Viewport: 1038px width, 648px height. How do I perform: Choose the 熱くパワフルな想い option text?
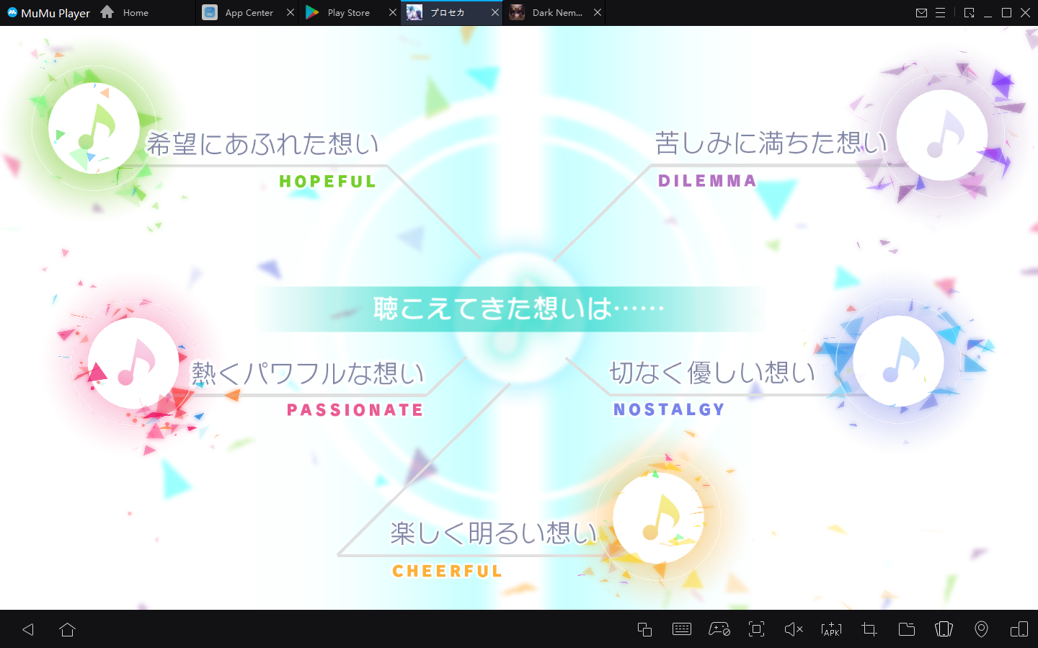[x=309, y=373]
